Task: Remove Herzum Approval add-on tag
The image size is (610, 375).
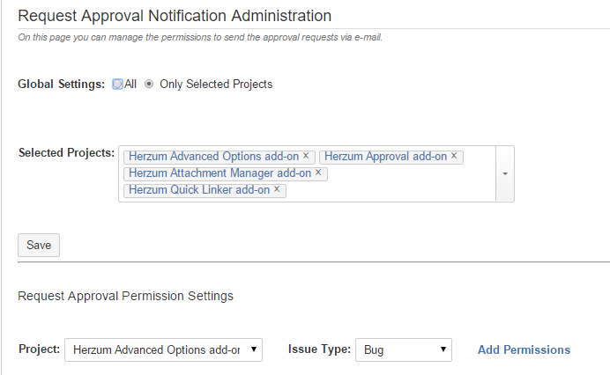Action: (x=454, y=157)
